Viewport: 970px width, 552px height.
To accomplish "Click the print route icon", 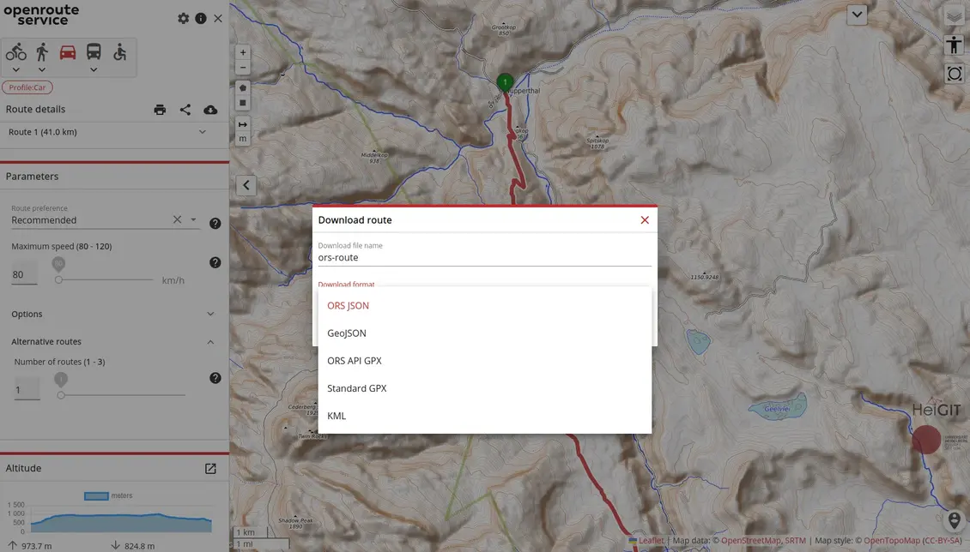I will pos(160,110).
